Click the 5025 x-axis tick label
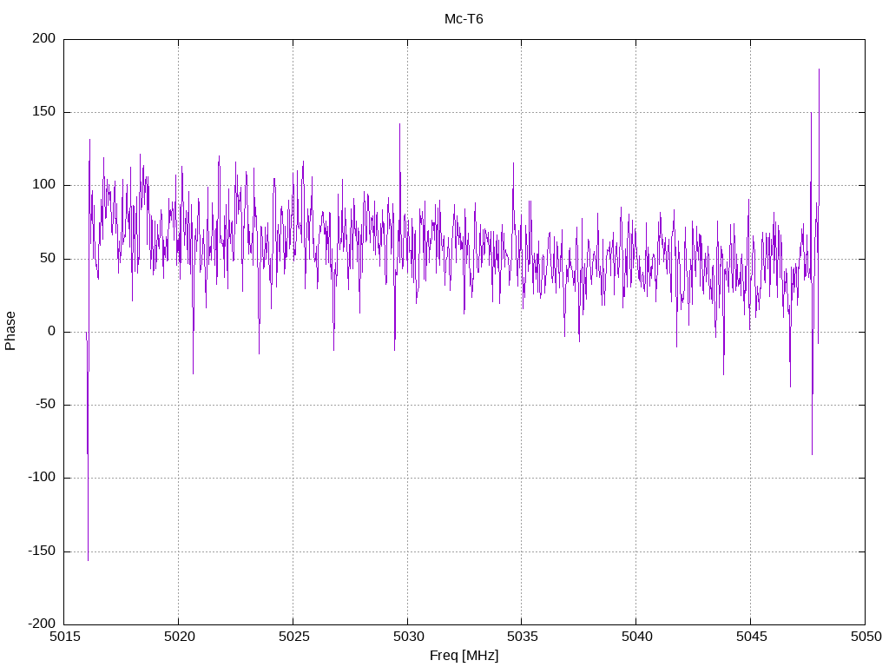 pos(293,637)
